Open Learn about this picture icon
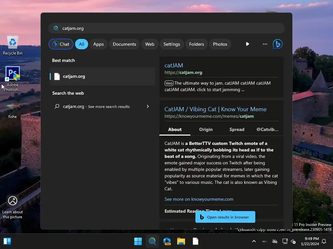Screen dimensions: 333x249 click(x=13, y=207)
